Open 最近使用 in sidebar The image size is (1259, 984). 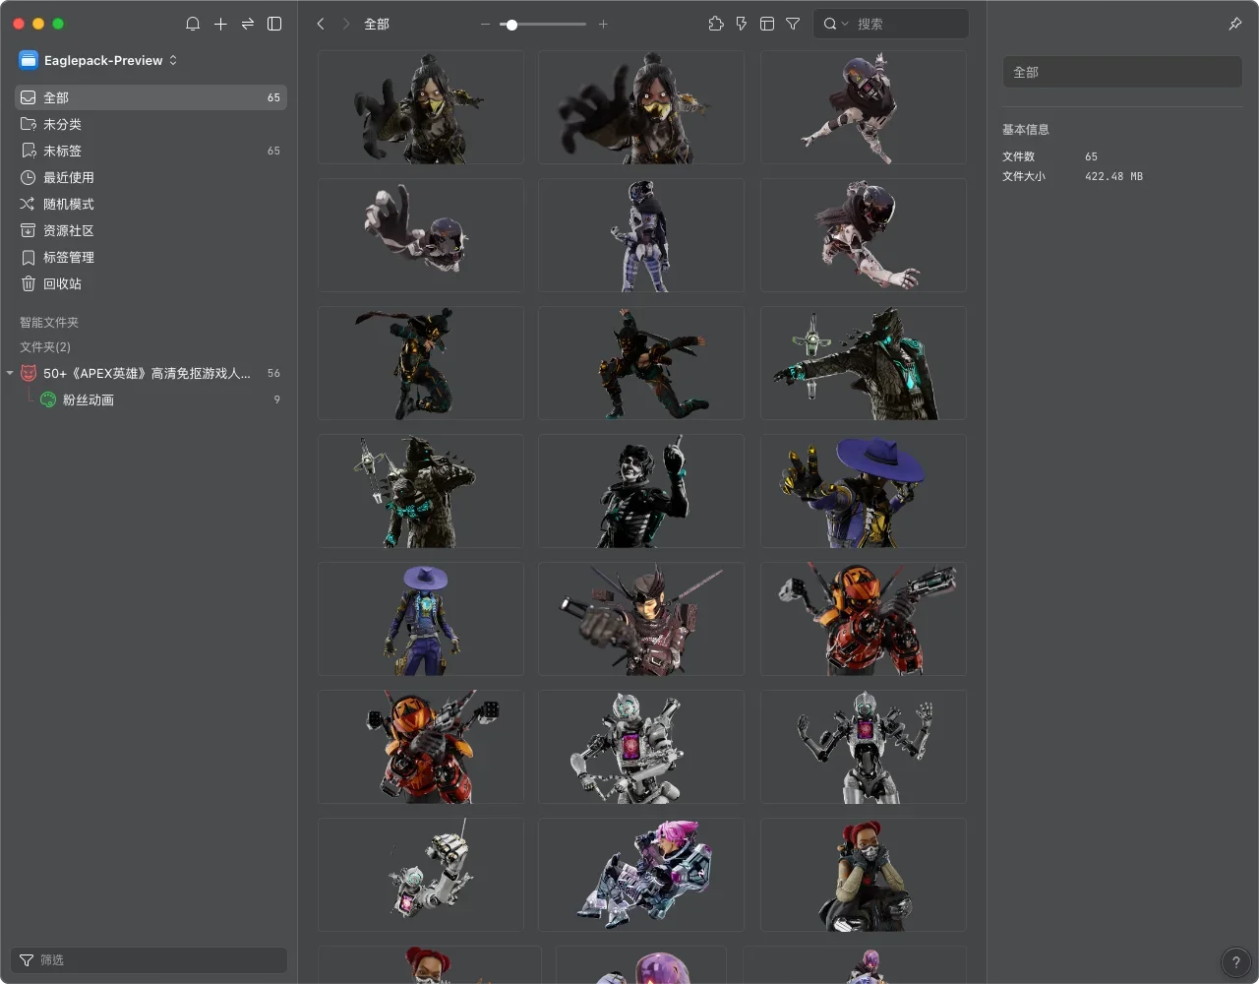[x=150, y=177]
